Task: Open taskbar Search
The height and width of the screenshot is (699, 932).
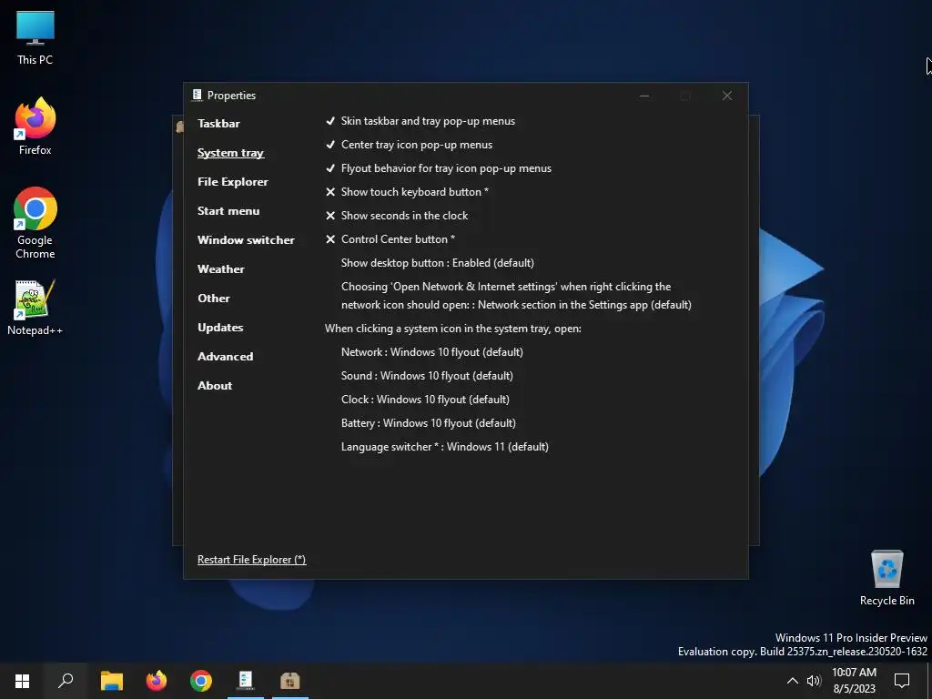Action: [66, 681]
